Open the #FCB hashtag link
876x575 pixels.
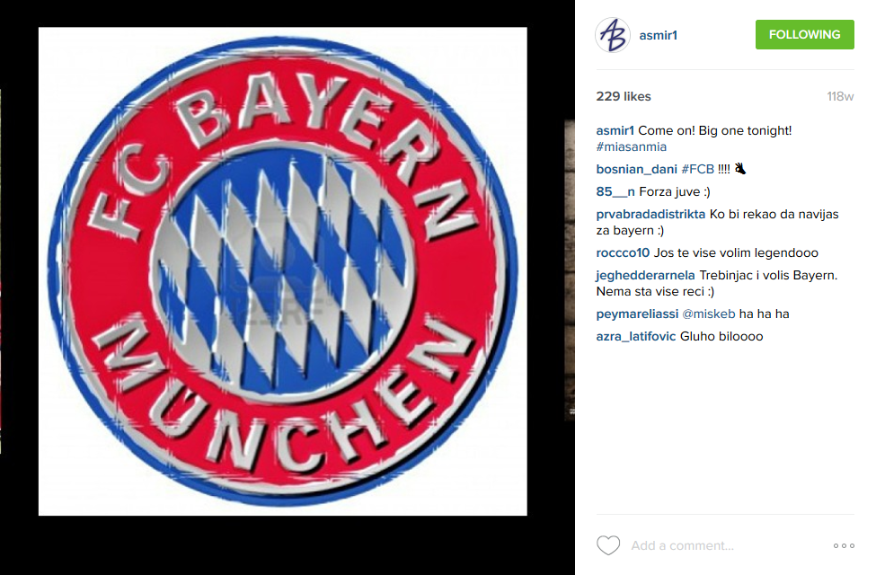(698, 169)
